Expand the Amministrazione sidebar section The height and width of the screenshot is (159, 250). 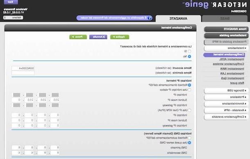(226, 104)
